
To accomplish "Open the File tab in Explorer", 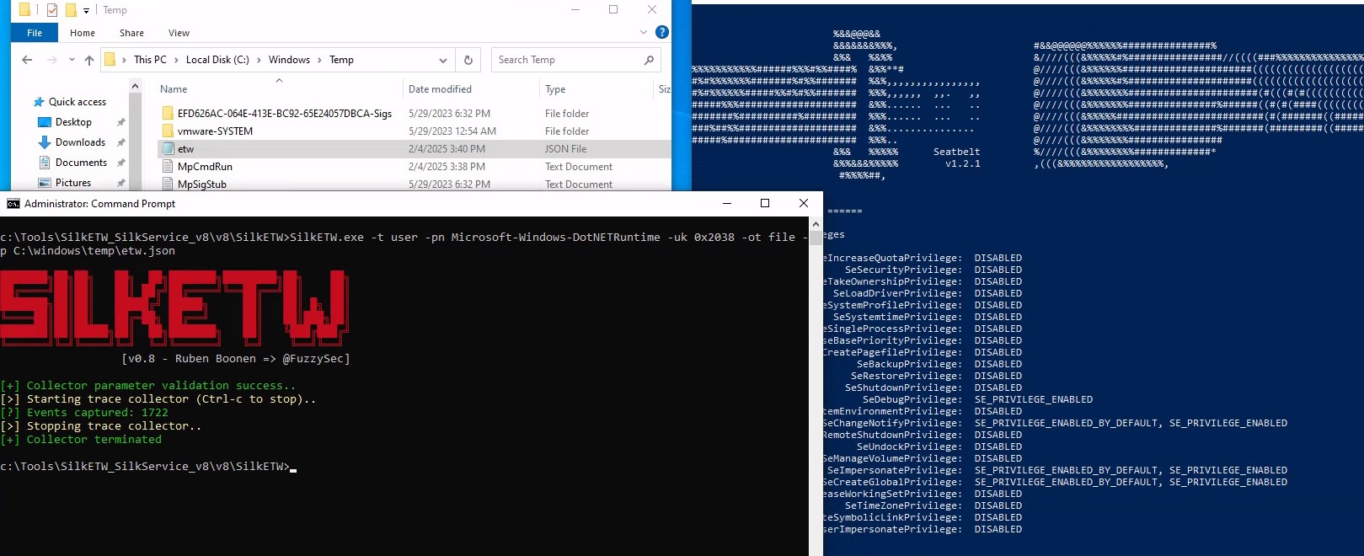I will click(x=35, y=33).
